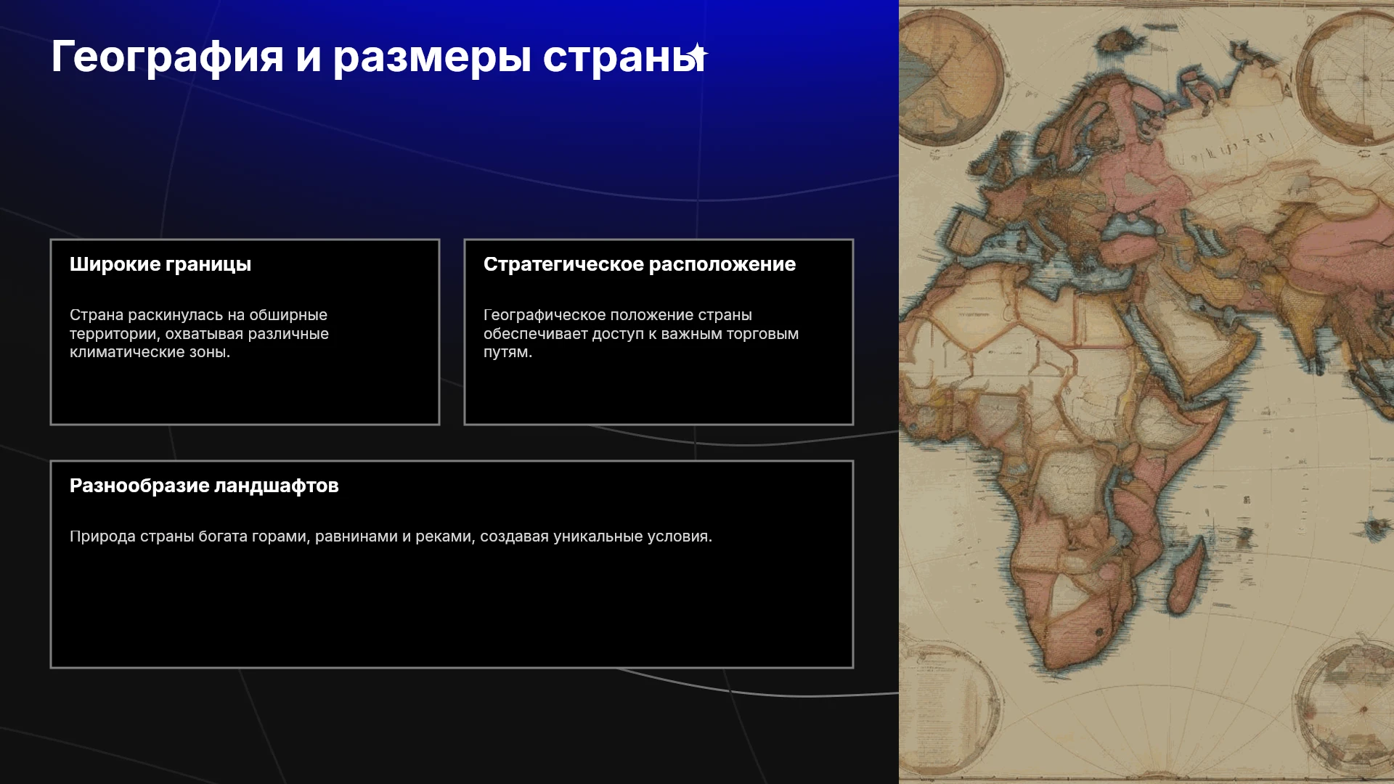Image resolution: width=1394 pixels, height=784 pixels.
Task: Click the vintage map image
Action: pyautogui.click(x=1146, y=392)
